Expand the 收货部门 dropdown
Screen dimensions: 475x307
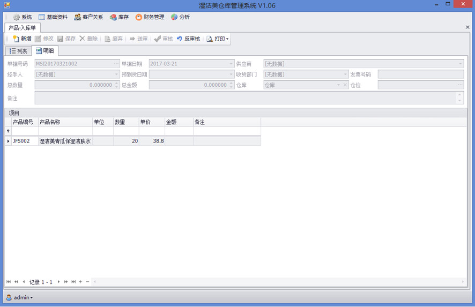345,74
